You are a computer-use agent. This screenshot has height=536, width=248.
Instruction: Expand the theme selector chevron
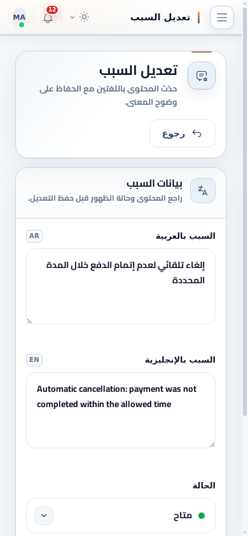pos(72,17)
